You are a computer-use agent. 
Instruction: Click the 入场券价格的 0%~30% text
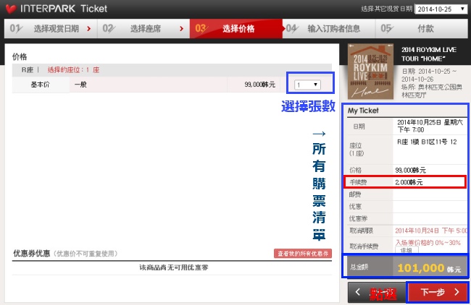coord(428,243)
